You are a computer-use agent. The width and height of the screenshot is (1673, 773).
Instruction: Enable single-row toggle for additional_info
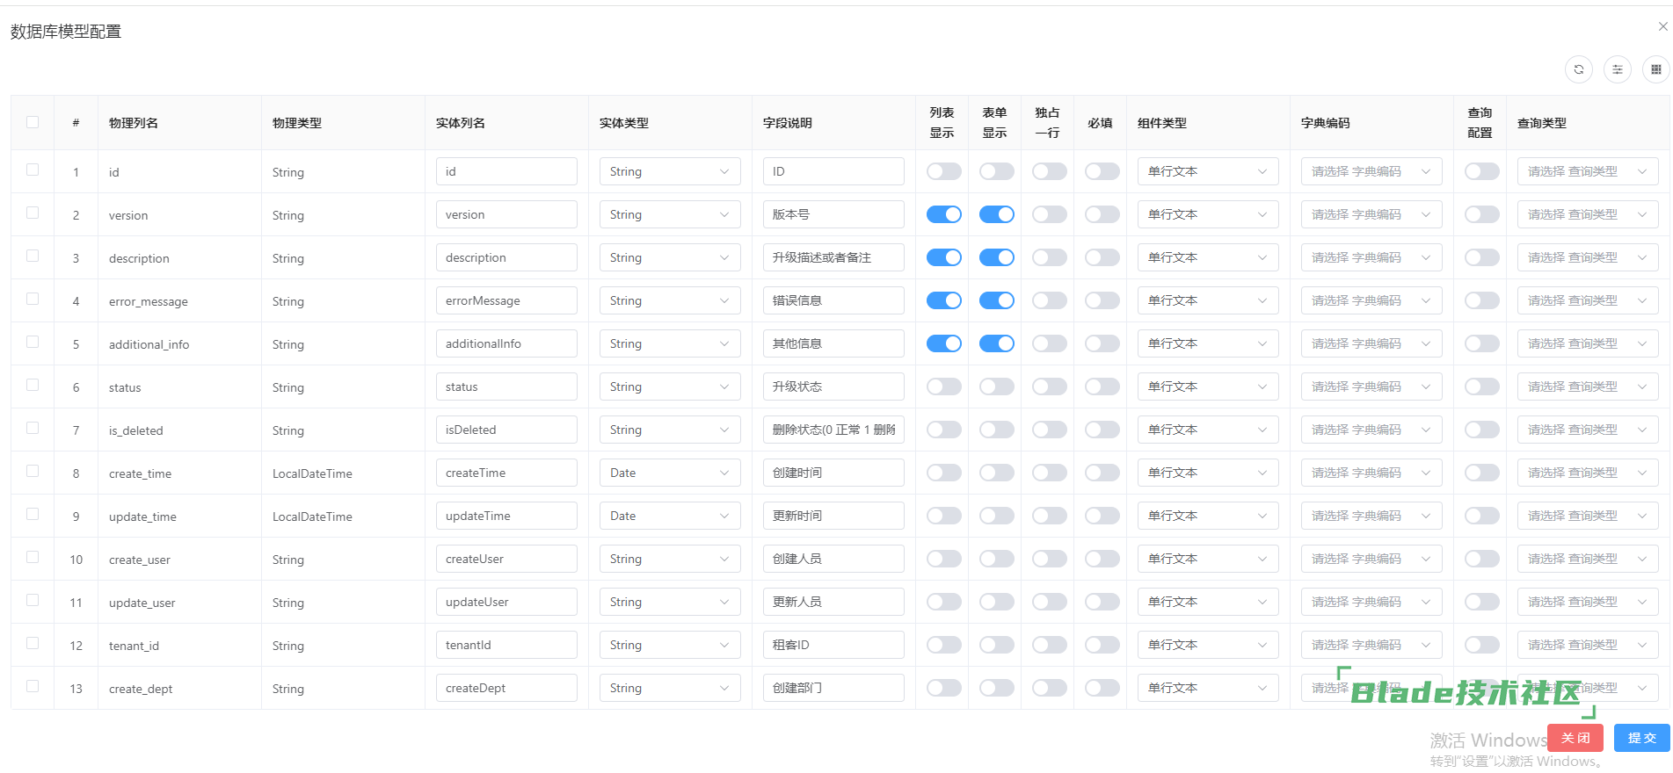[x=1049, y=343]
